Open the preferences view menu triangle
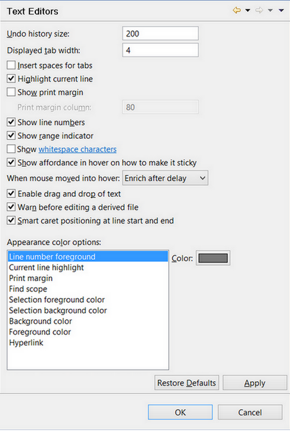 281,10
